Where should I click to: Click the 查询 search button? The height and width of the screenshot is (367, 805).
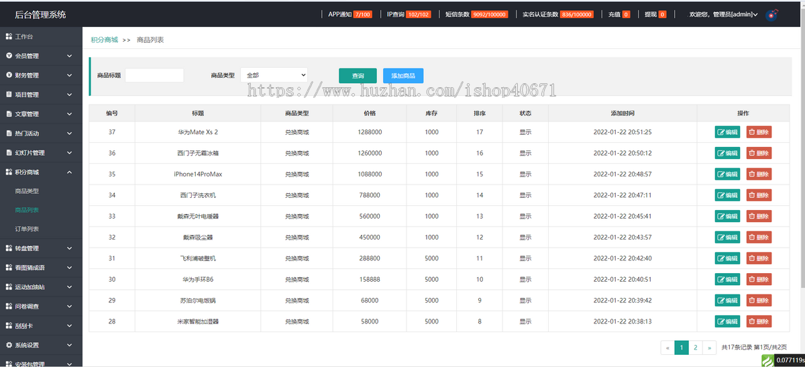coord(358,76)
